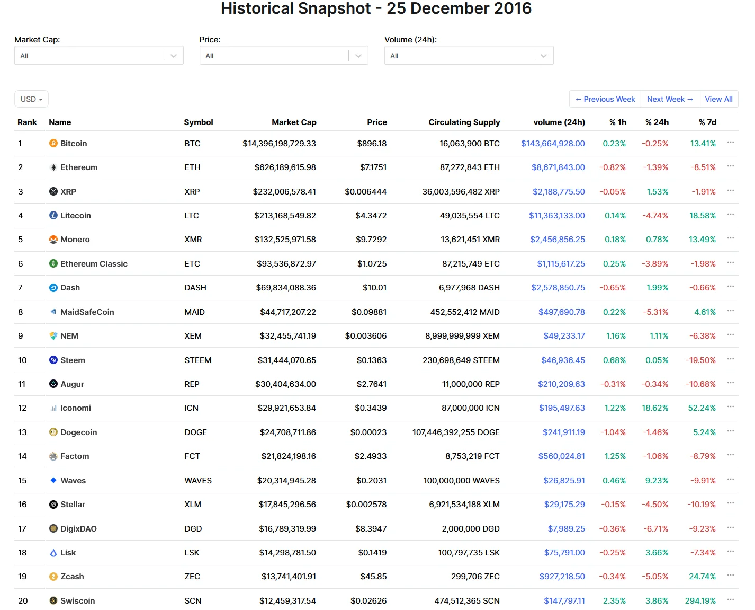Open the three-dot menu for Litecoin row
Viewport: 755px width, 610px height.
[731, 214]
